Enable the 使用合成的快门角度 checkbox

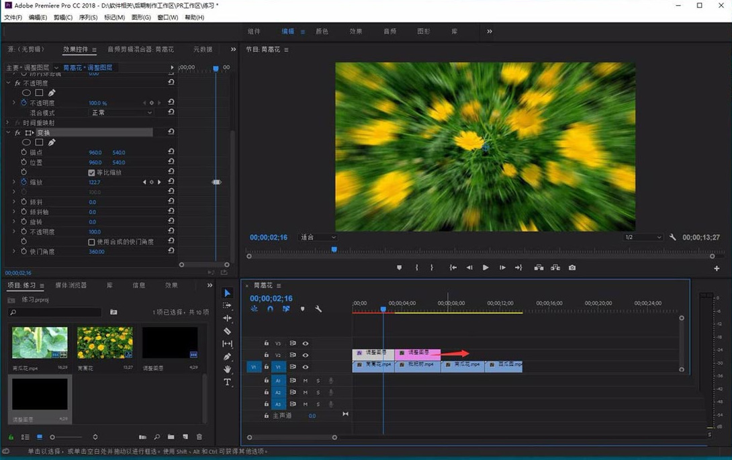pyautogui.click(x=91, y=242)
